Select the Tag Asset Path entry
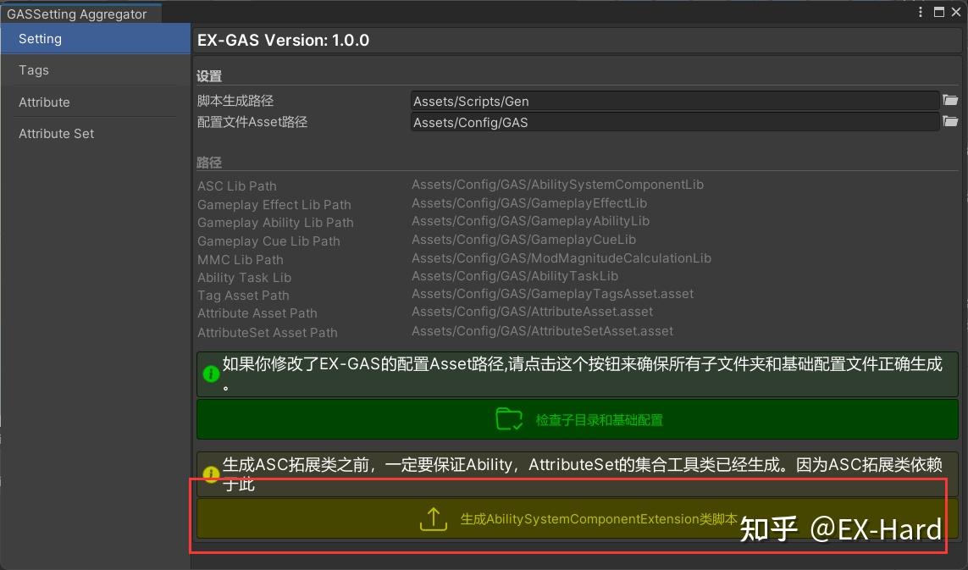 coord(243,295)
